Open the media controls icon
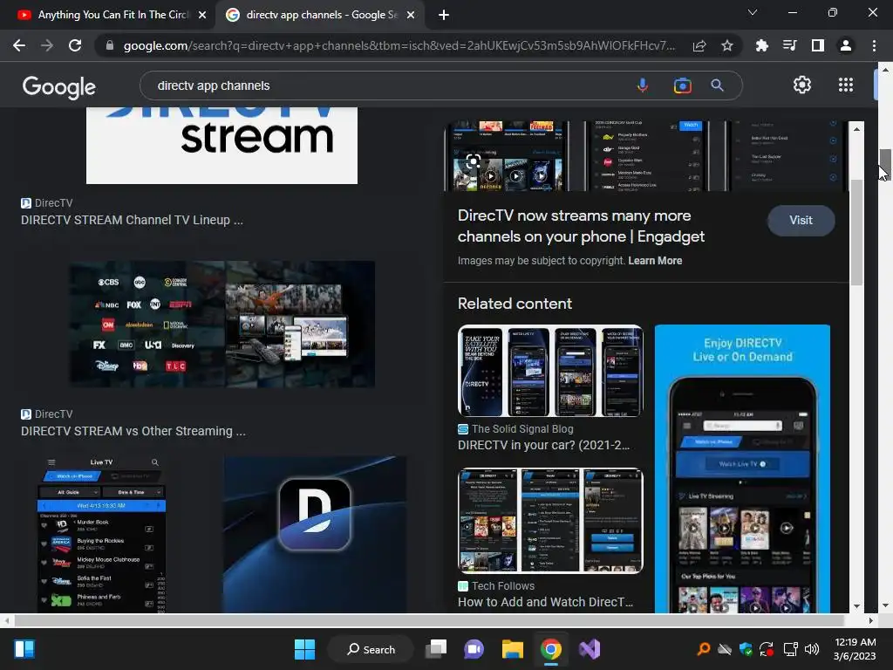 (x=790, y=45)
